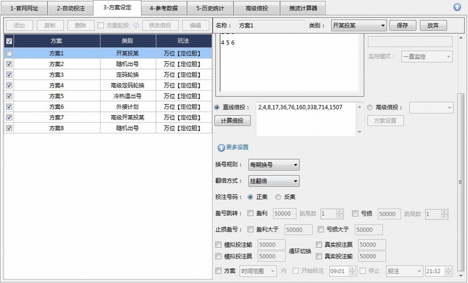Viewport: 468px width, 283px height.
Task: Select the 反集 radio button
Action: [278, 197]
